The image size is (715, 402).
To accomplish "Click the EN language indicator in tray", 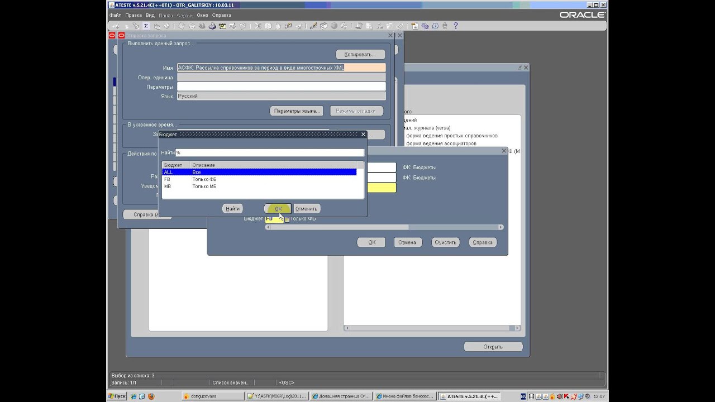I will (523, 396).
